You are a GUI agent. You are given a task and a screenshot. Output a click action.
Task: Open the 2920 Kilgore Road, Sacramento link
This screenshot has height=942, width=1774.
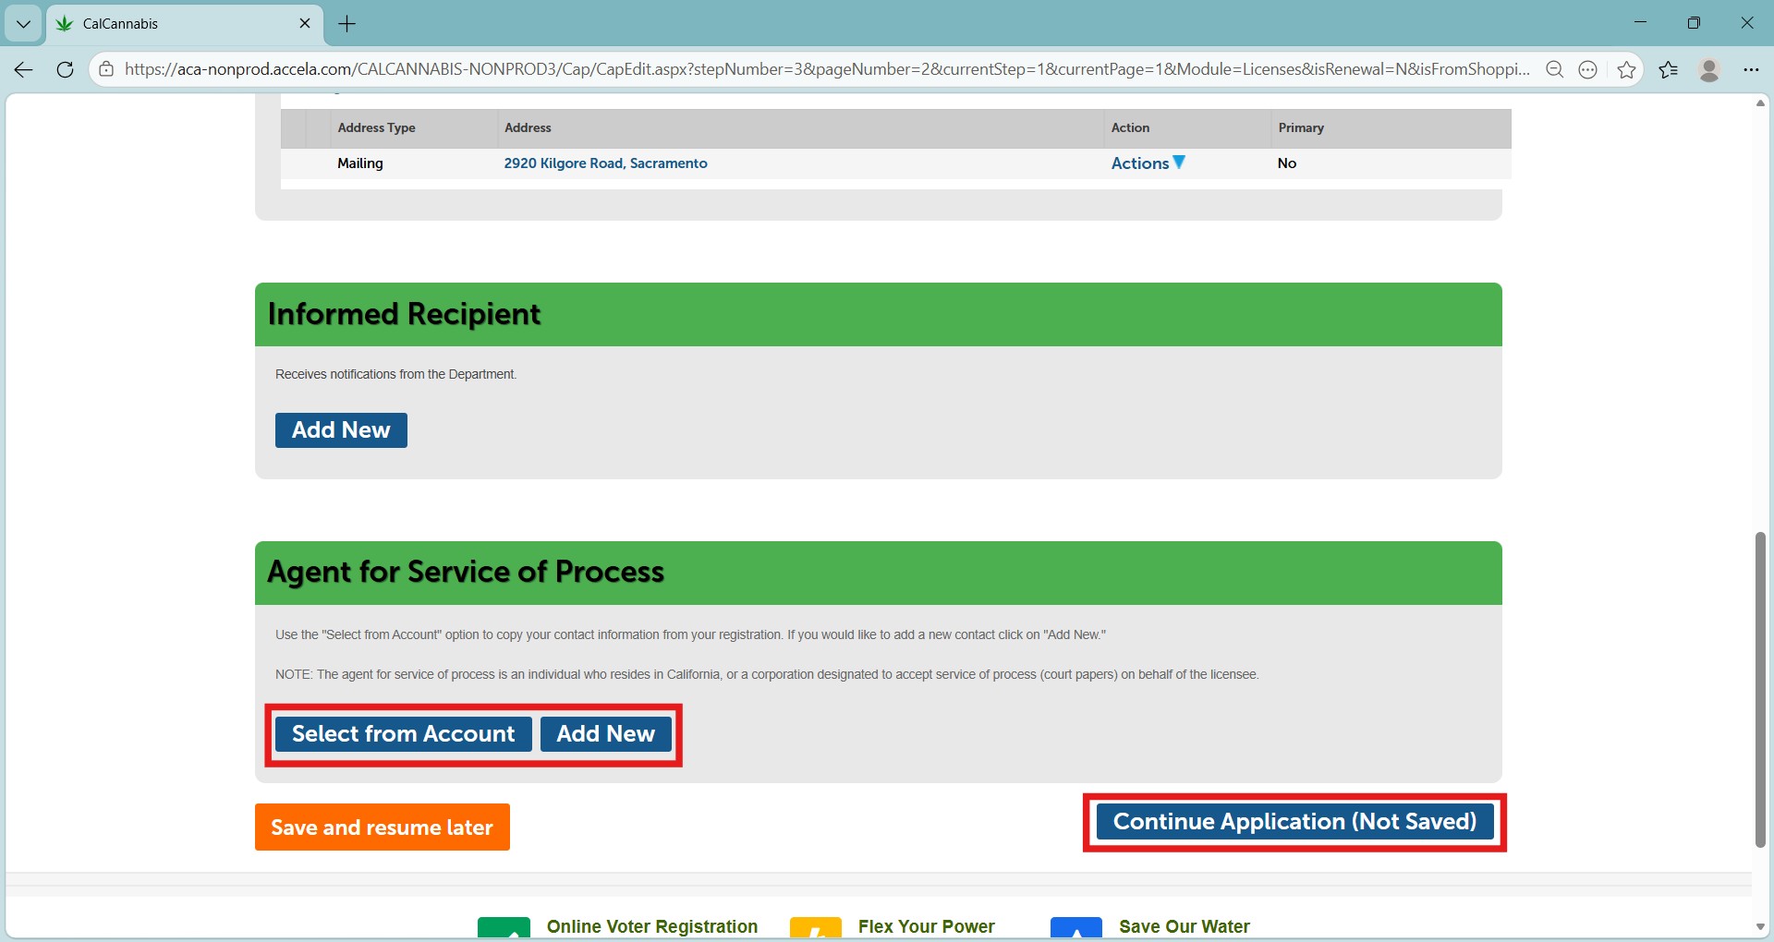[x=605, y=163]
